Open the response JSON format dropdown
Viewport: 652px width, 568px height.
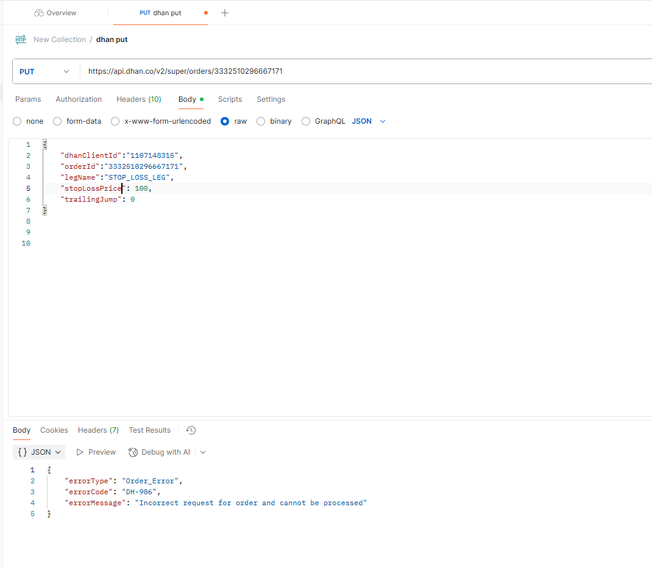pos(40,452)
